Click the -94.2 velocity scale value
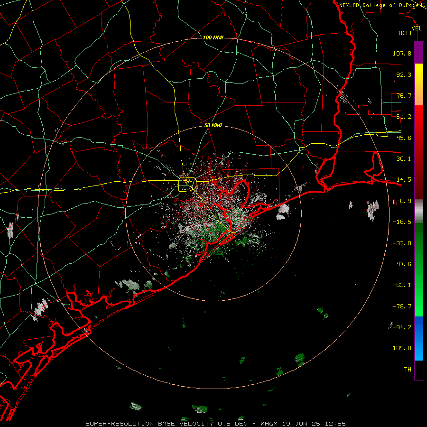The image size is (427, 427). pos(402,327)
